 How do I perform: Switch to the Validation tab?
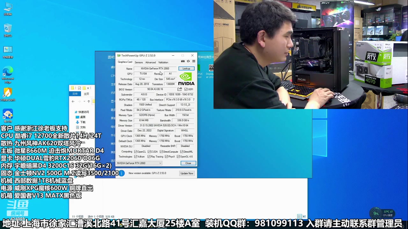(163, 62)
